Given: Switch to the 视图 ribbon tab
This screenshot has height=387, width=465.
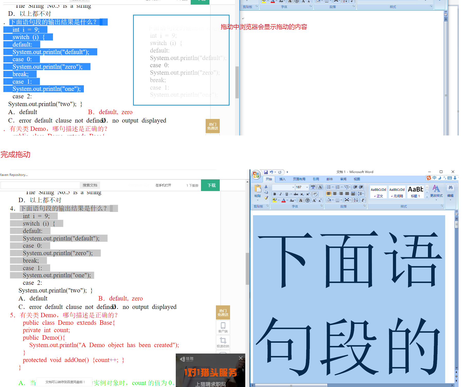Looking at the screenshot, I should click(x=357, y=179).
